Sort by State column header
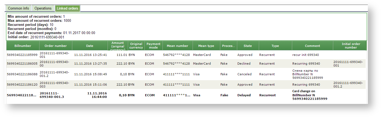Viewport: 381px width, 117px height. click(248, 46)
